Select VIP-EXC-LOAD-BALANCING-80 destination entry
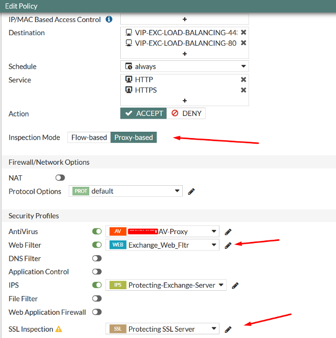 [181, 43]
